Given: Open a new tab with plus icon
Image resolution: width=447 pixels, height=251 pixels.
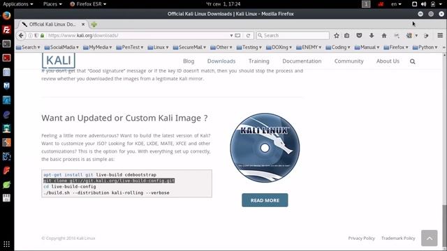Looking at the screenshot, I should tap(94, 24).
